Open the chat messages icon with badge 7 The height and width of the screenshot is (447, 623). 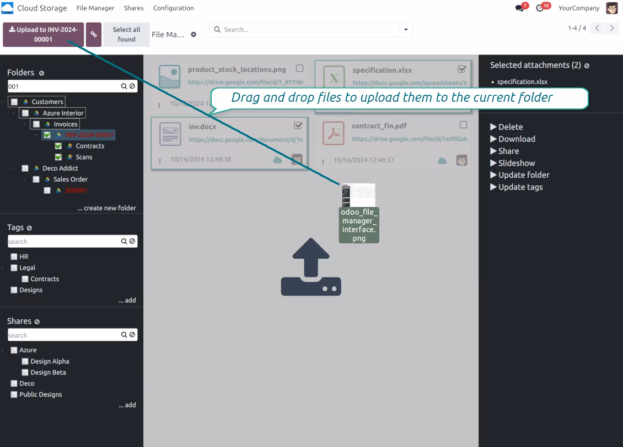(x=519, y=8)
